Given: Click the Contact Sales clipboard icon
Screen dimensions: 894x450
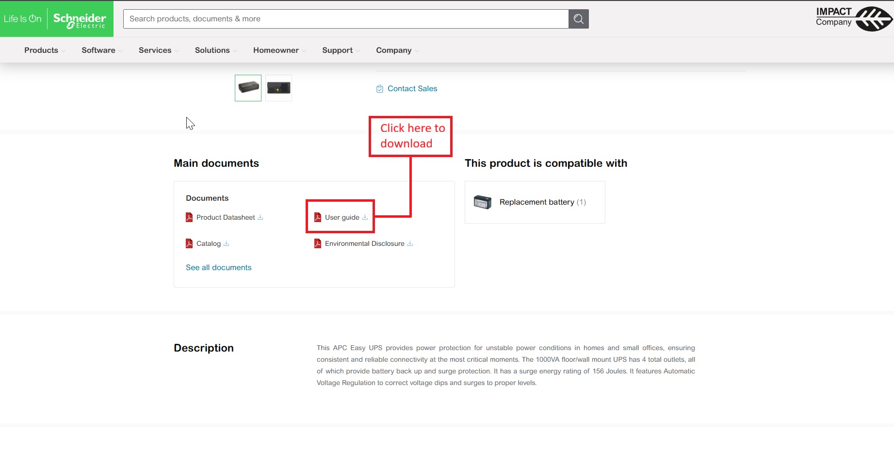Looking at the screenshot, I should (x=380, y=89).
